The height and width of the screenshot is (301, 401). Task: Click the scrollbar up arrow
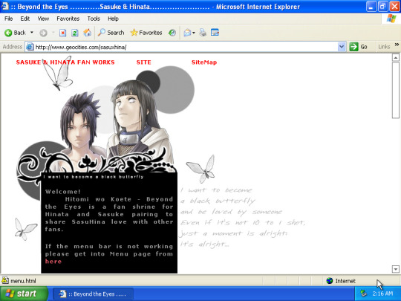[396, 57]
